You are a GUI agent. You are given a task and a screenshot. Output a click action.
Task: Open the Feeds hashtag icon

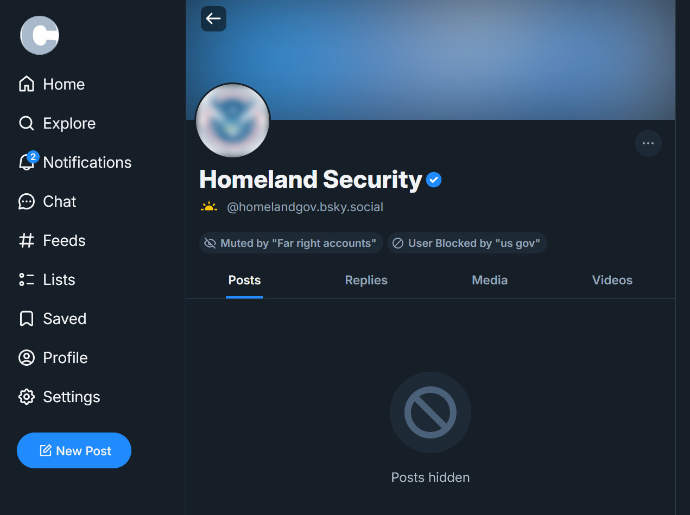(26, 240)
